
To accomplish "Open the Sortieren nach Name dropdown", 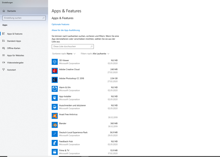I will click(x=64, y=54).
